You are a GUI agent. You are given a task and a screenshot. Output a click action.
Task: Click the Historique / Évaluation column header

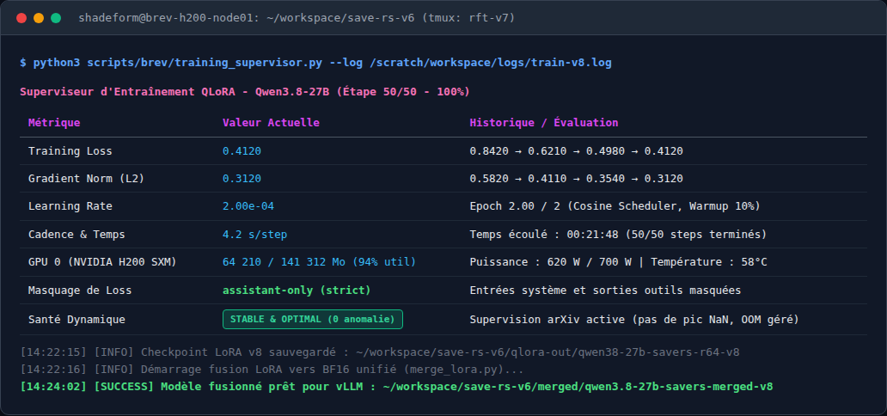point(543,123)
